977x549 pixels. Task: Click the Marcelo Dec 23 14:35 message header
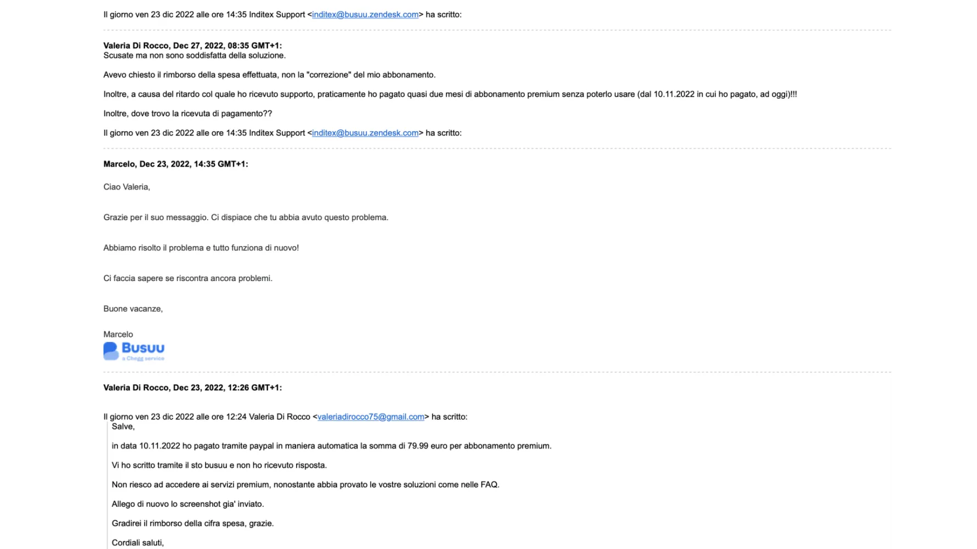tap(175, 164)
